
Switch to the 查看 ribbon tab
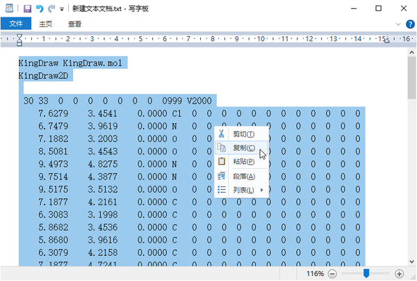coord(74,24)
